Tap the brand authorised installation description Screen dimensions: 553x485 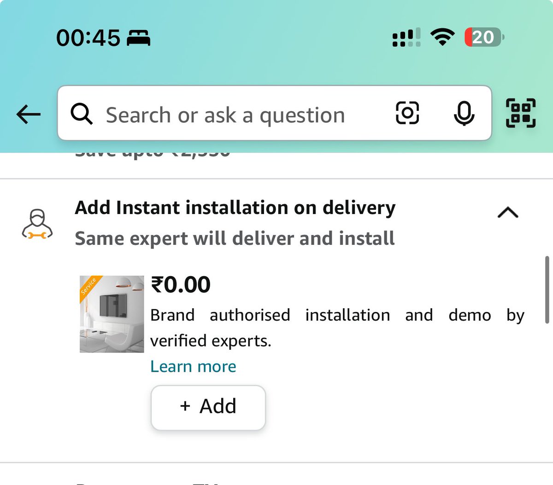(337, 328)
